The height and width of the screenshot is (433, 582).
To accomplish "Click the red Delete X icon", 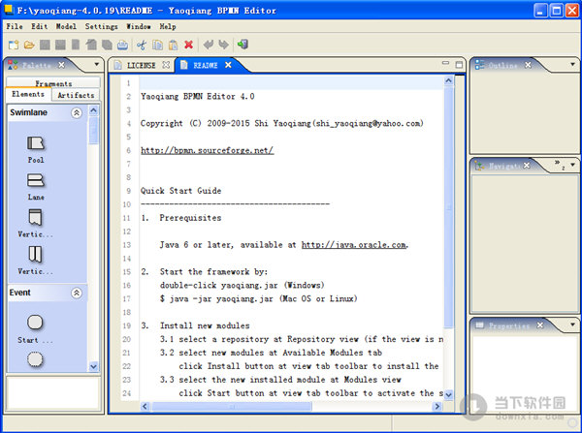I will coord(188,45).
